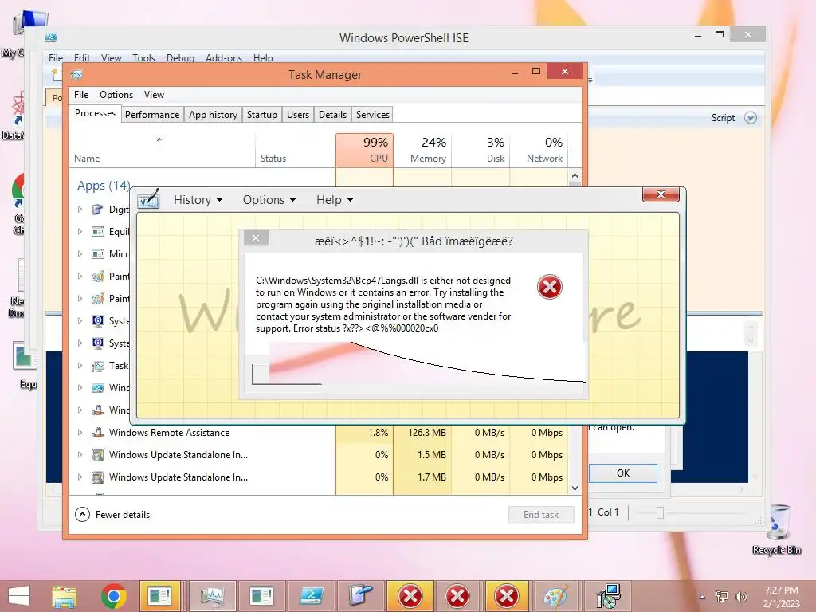
Task: Select the Processes tab
Action: tap(95, 113)
